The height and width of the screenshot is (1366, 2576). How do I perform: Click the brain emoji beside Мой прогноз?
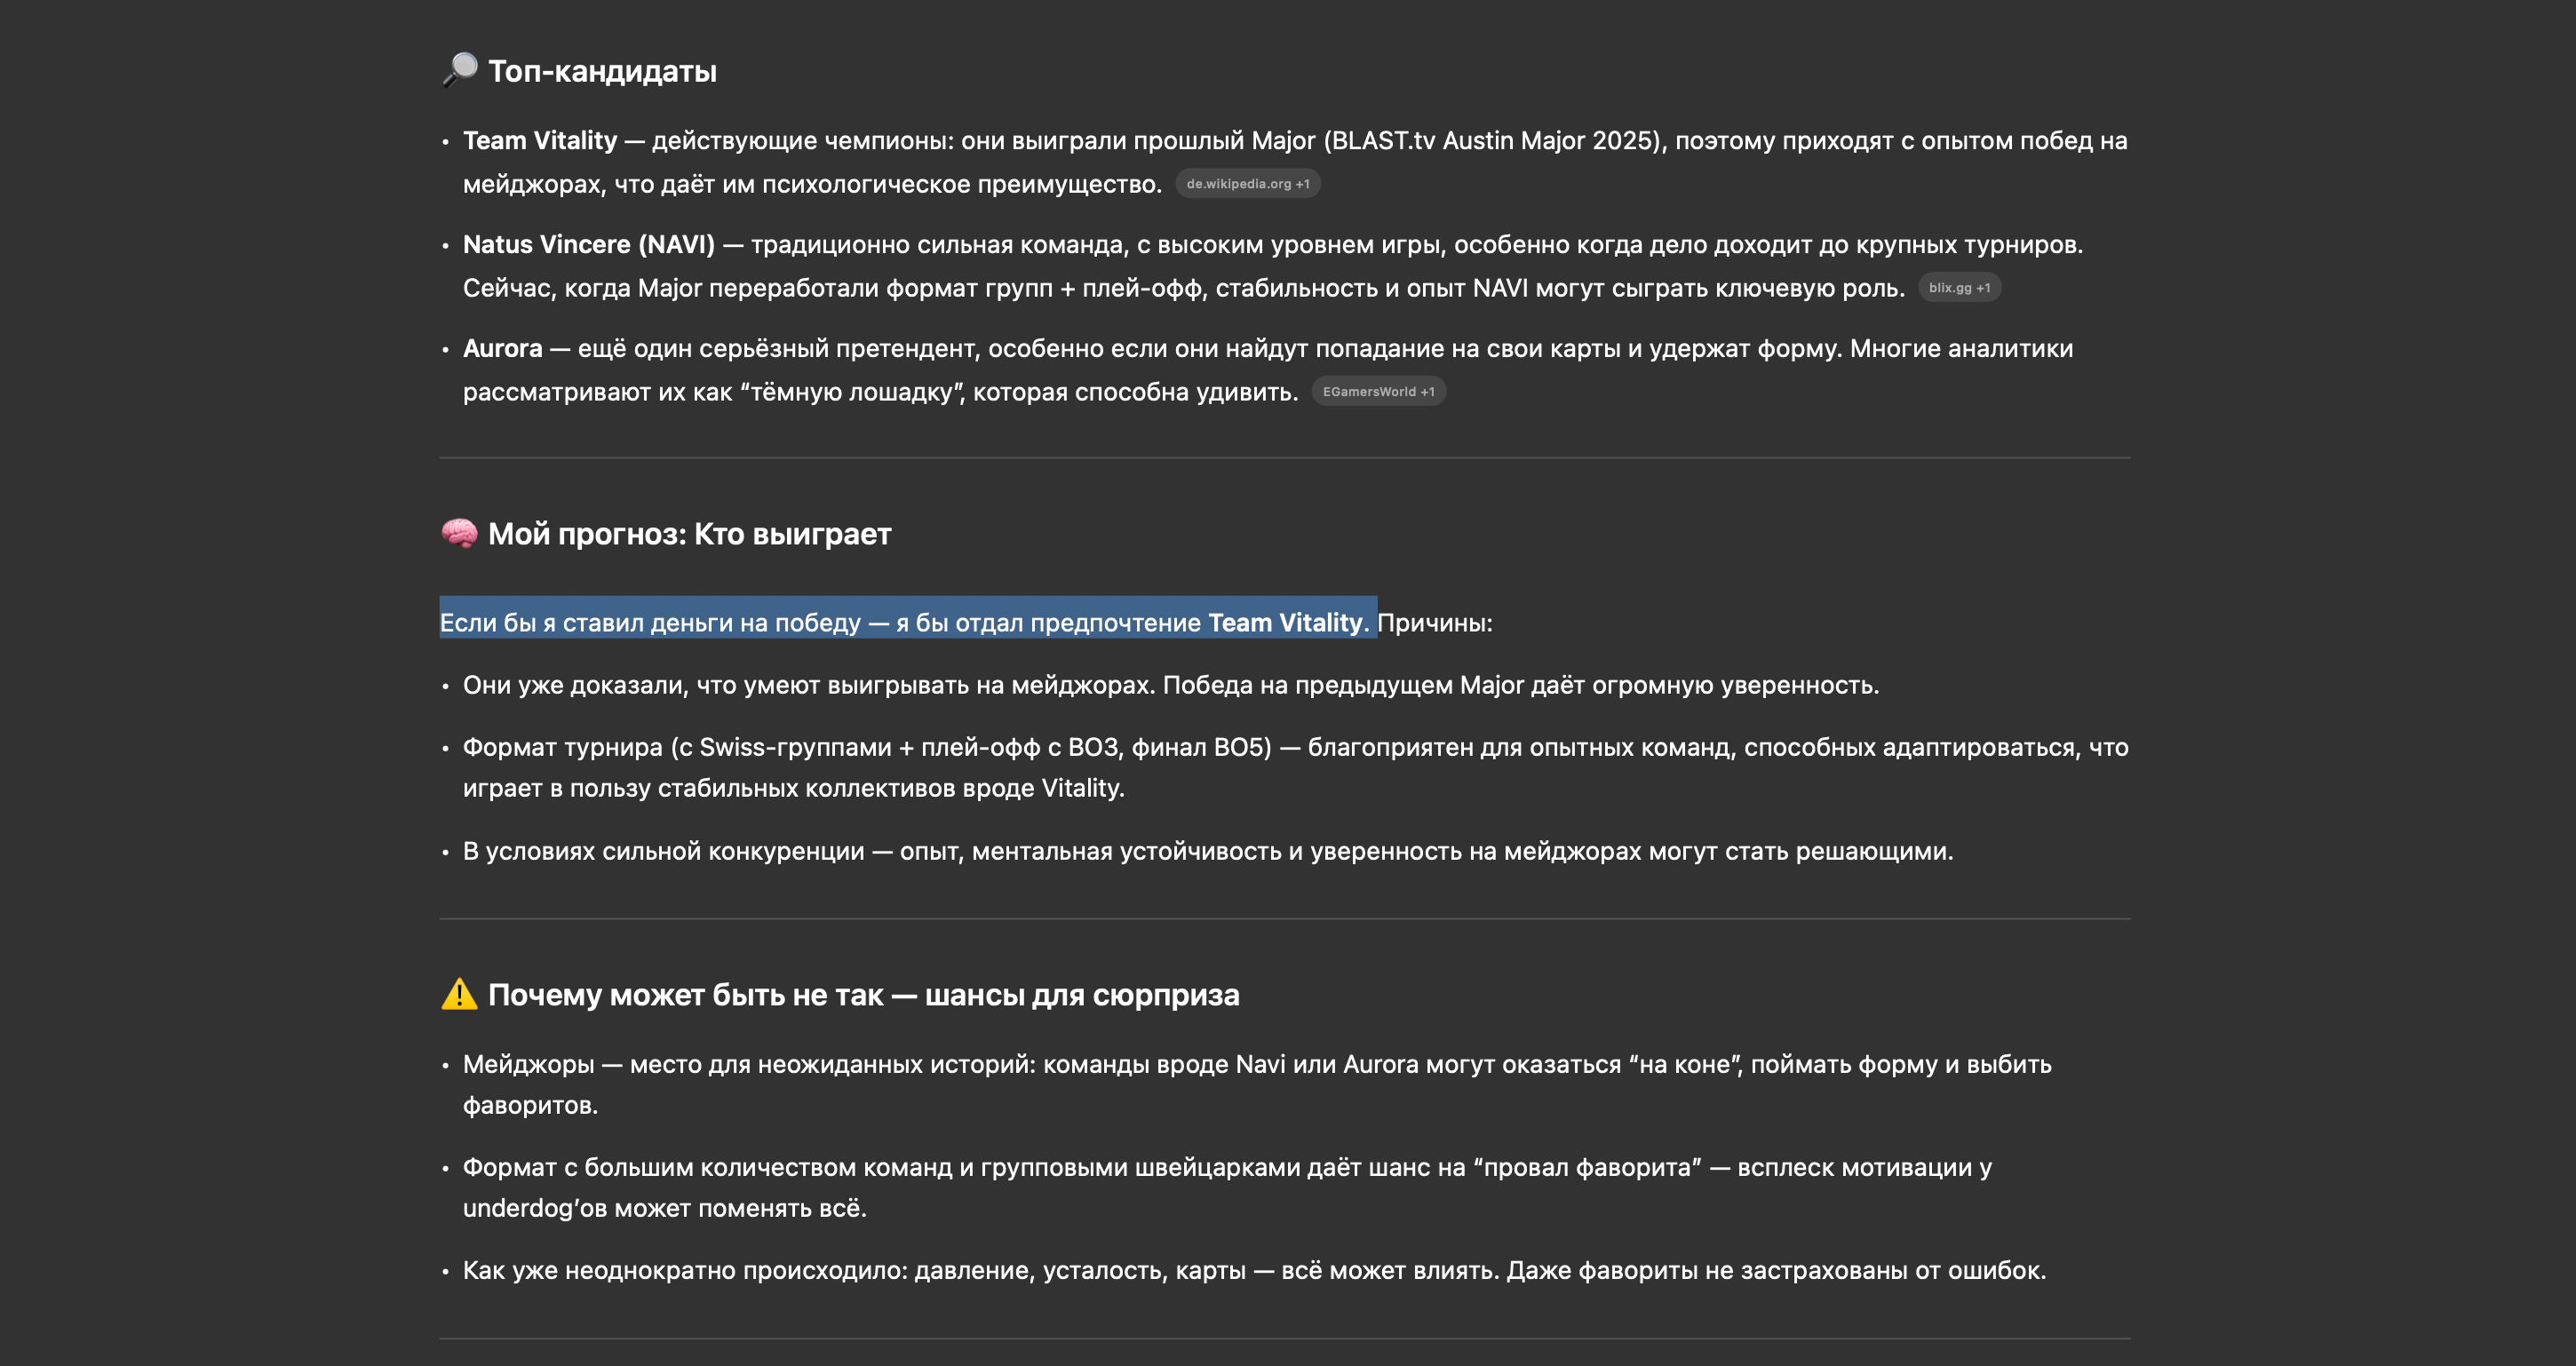[x=460, y=533]
